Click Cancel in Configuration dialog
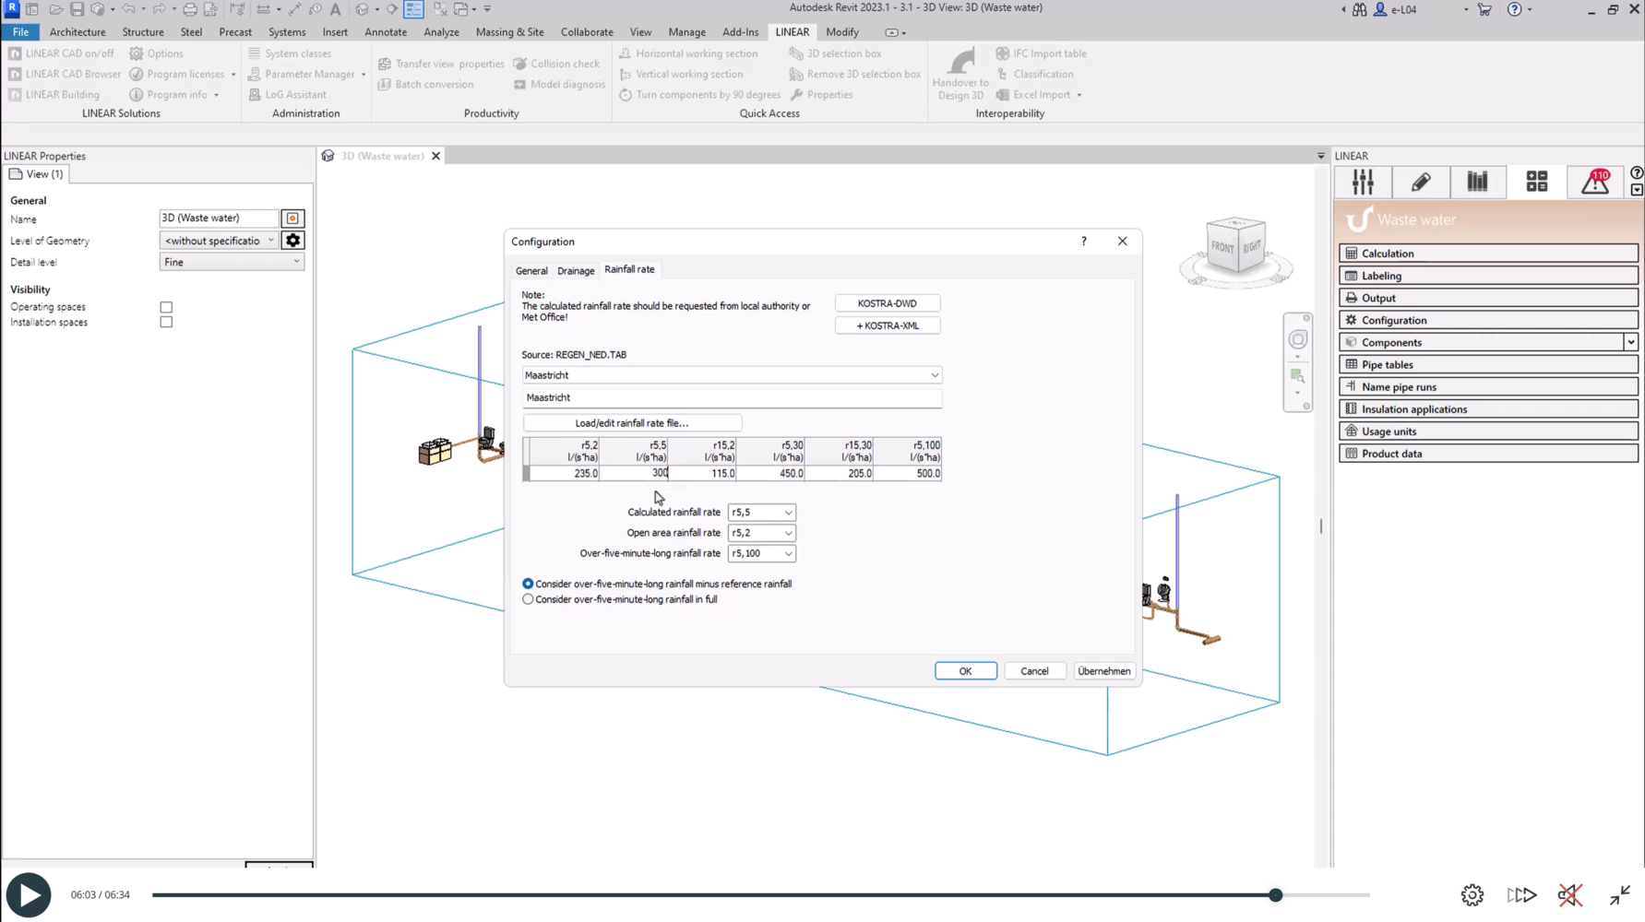Screen dimensions: 1645x922 pos(1034,671)
